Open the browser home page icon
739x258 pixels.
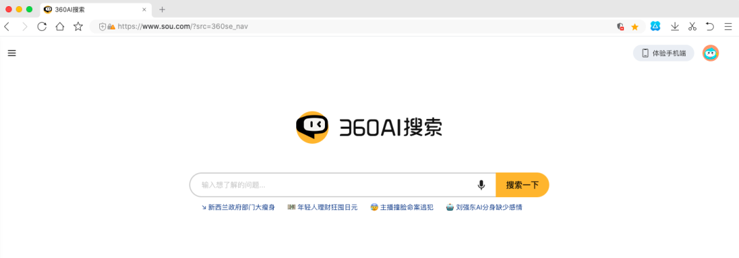point(60,27)
